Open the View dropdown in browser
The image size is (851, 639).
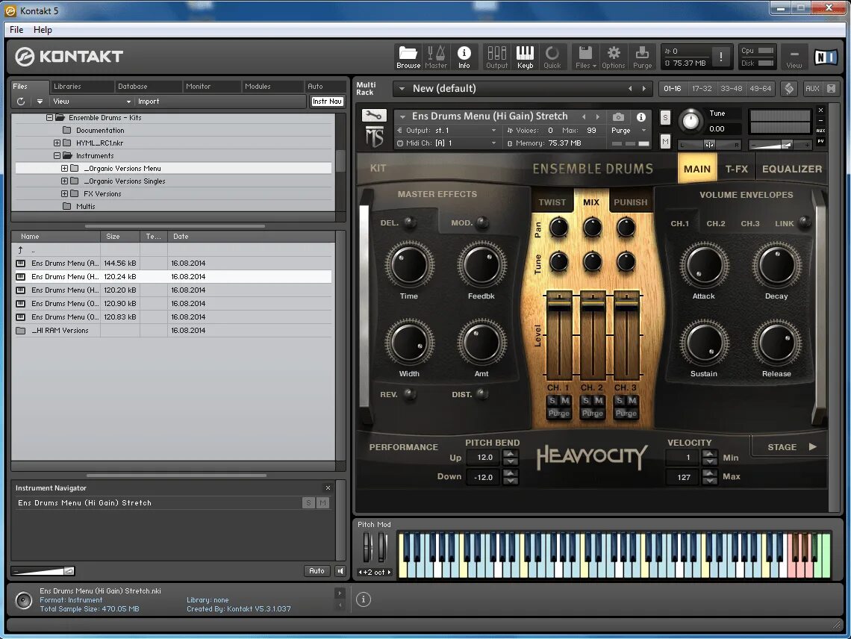point(91,102)
